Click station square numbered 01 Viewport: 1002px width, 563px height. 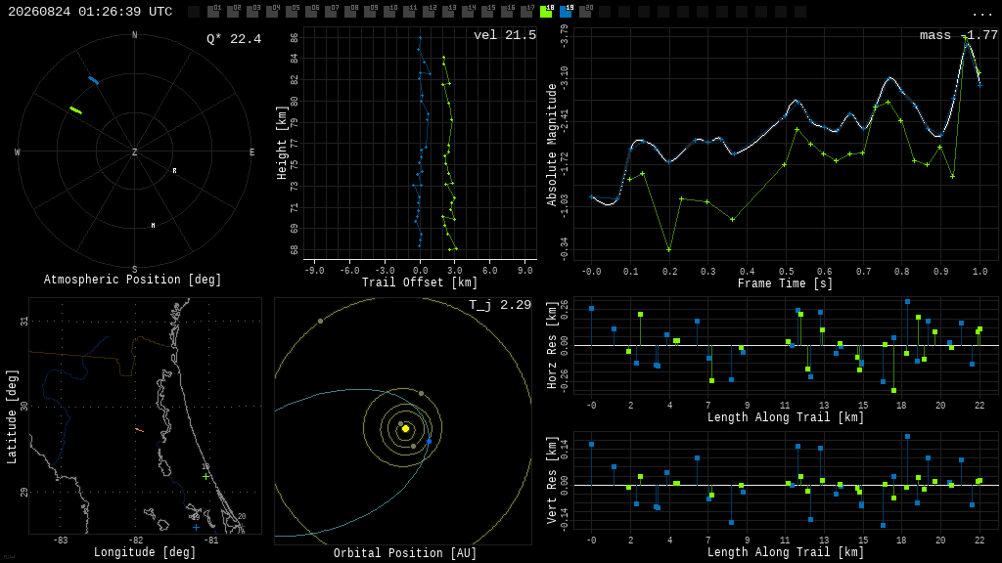click(x=213, y=12)
